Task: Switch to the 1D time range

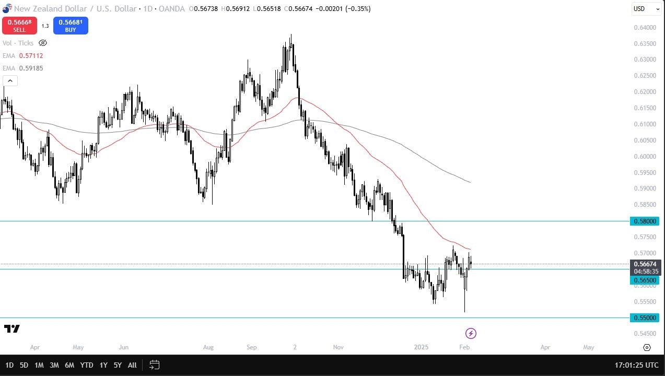Action: click(9, 365)
